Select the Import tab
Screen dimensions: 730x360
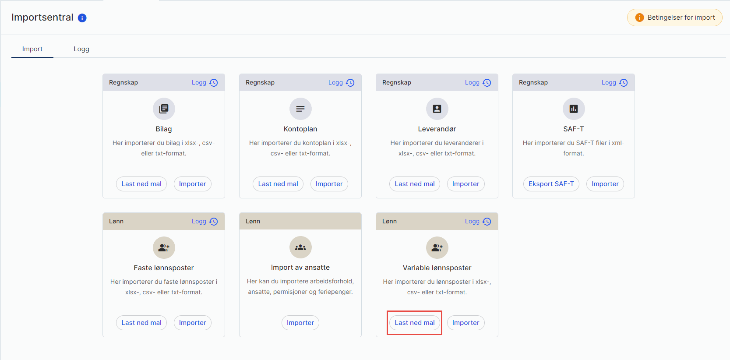click(x=32, y=49)
